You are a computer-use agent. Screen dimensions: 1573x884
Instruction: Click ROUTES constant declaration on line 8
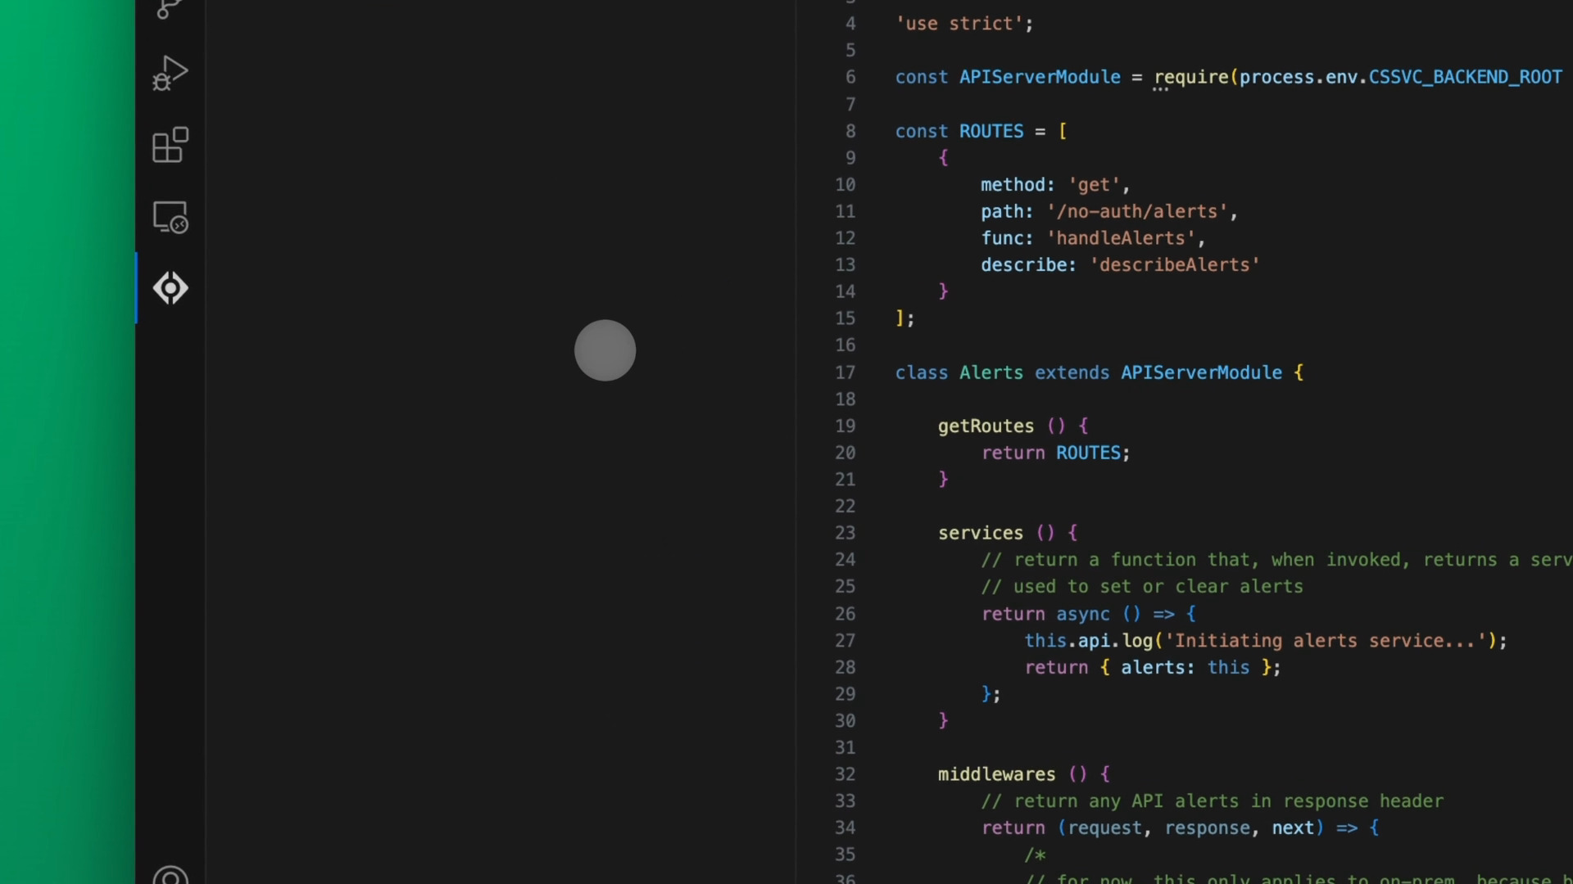[x=991, y=131]
